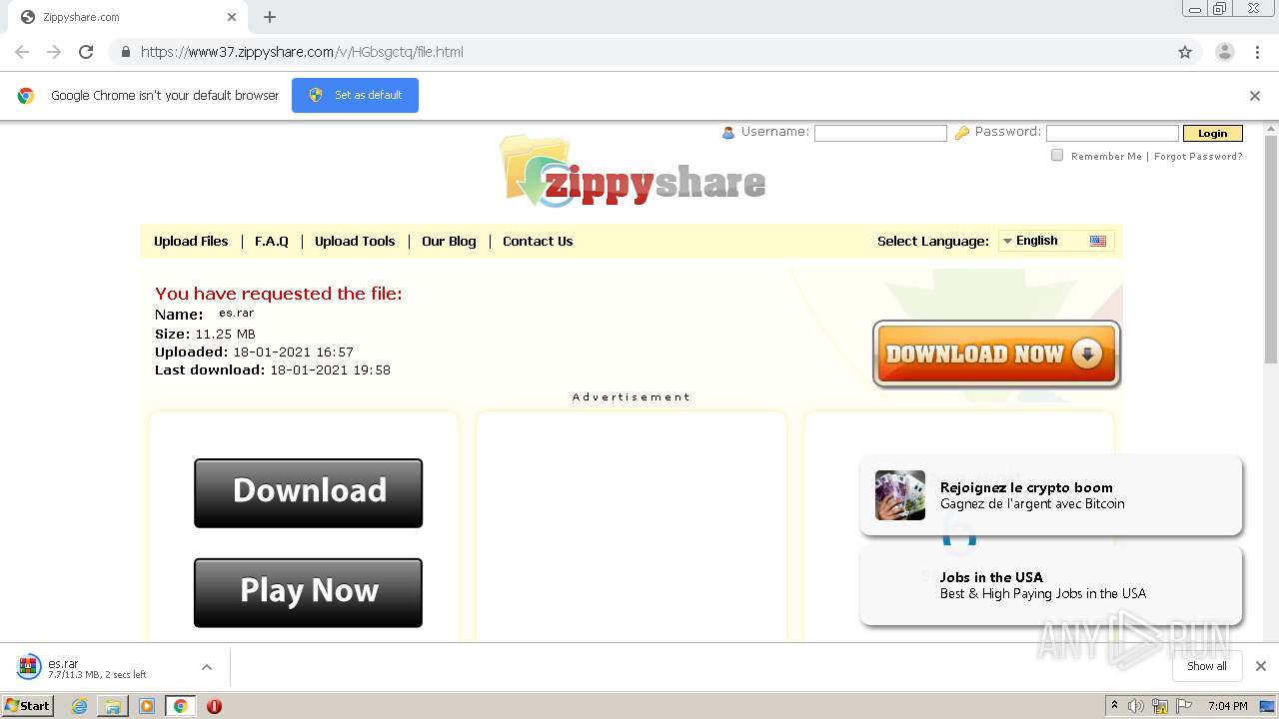The image size is (1279, 719).
Task: Go forward to the next page
Action: pos(54,52)
